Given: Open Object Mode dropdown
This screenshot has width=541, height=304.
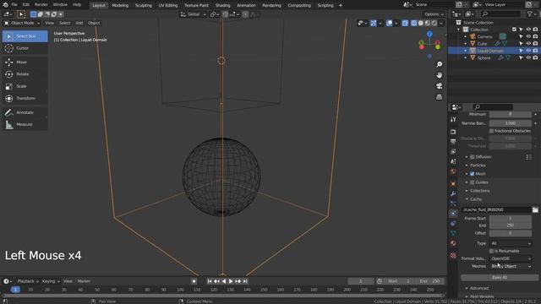Looking at the screenshot, I should point(22,23).
